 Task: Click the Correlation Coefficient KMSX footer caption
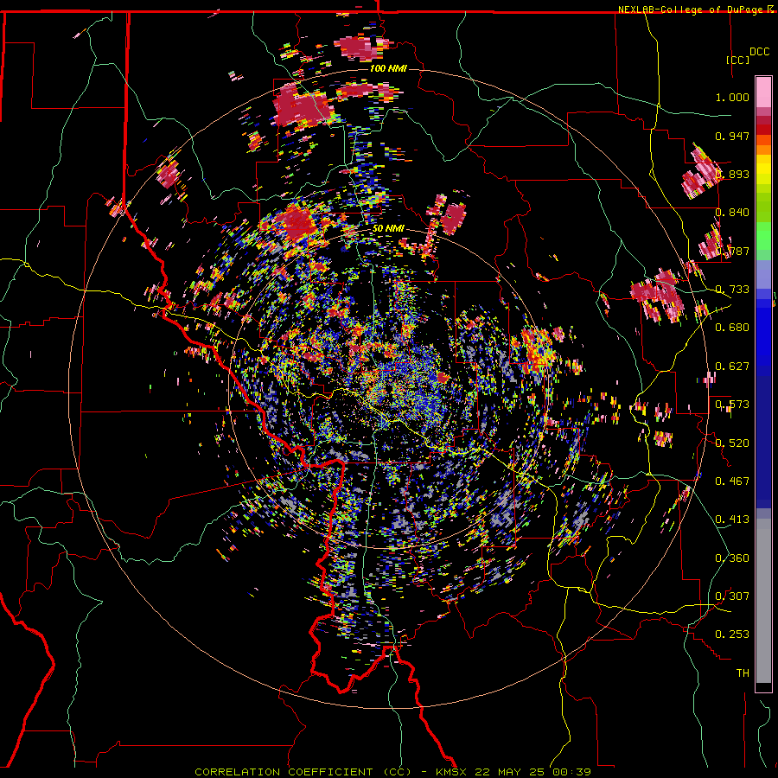tap(392, 772)
